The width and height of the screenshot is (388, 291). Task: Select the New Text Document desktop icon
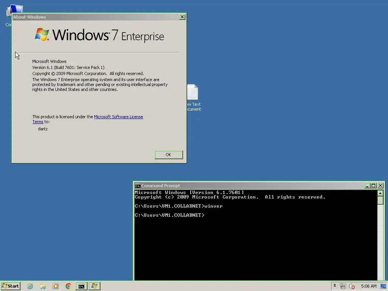pos(194,98)
